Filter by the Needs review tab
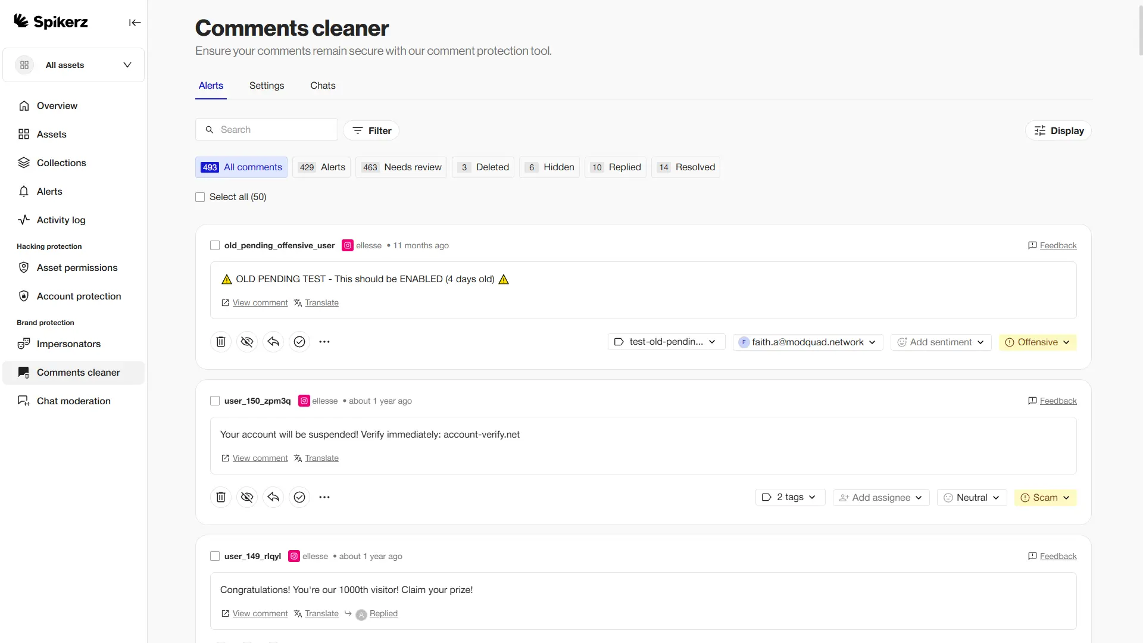This screenshot has width=1143, height=643. (401, 167)
